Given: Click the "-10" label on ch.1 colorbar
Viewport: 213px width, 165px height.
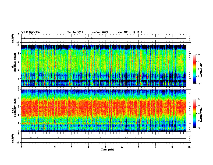Looking at the screenshot, I should 198,84.
